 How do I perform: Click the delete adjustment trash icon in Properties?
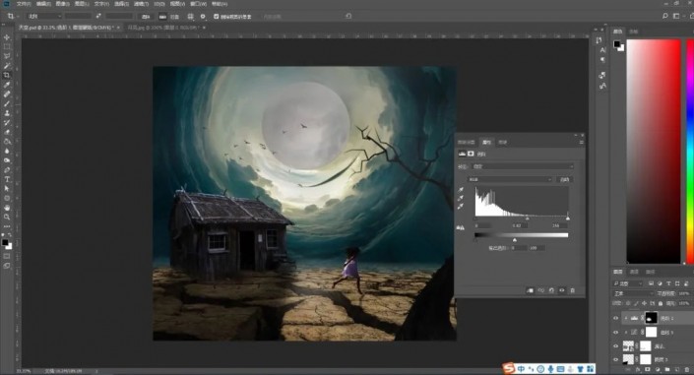(x=572, y=290)
